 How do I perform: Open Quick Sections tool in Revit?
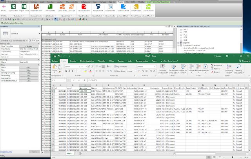click(84, 8)
